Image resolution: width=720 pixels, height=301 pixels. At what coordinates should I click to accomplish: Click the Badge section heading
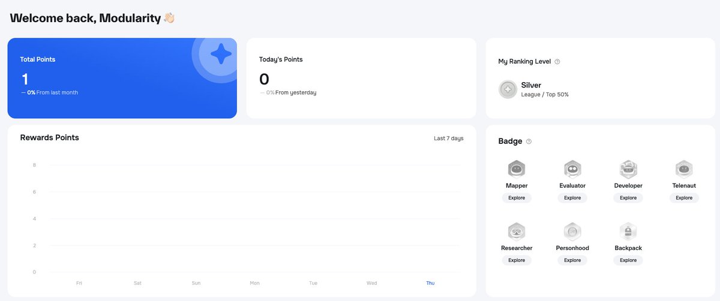tap(510, 142)
